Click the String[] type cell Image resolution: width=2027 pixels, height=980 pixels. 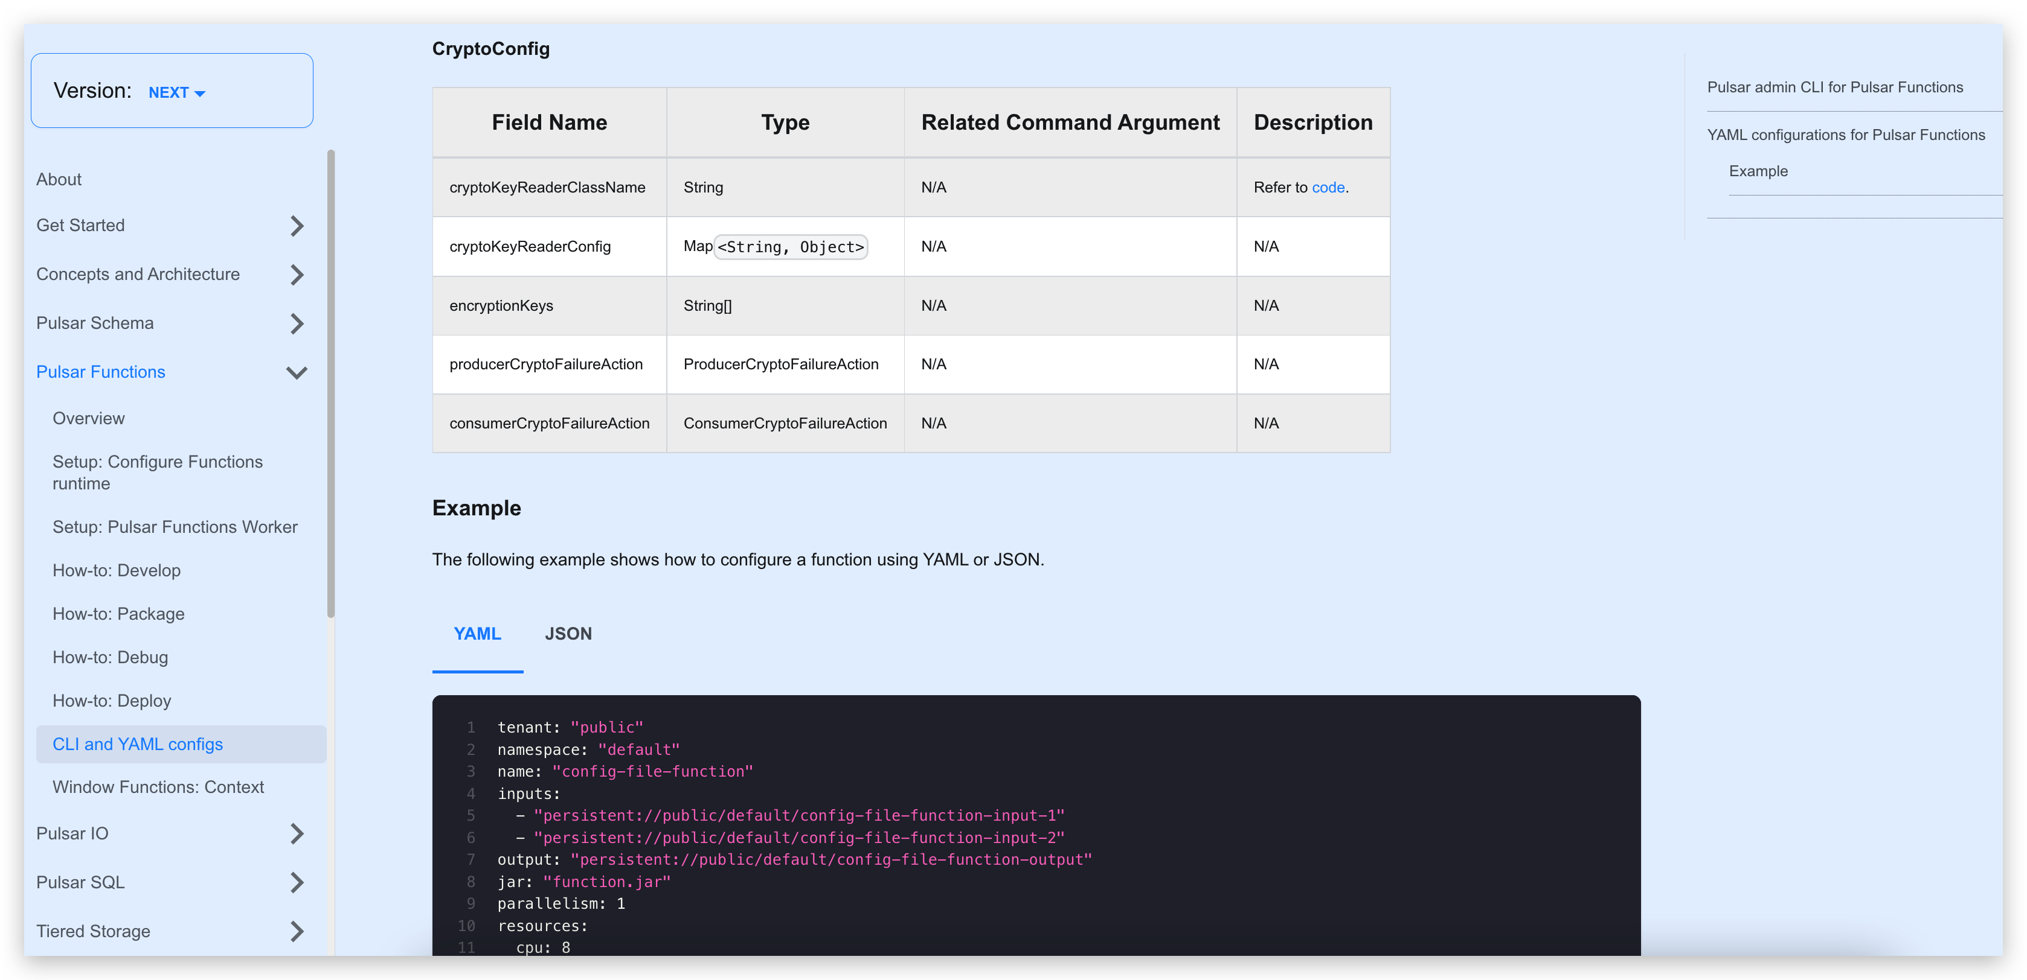coord(785,305)
